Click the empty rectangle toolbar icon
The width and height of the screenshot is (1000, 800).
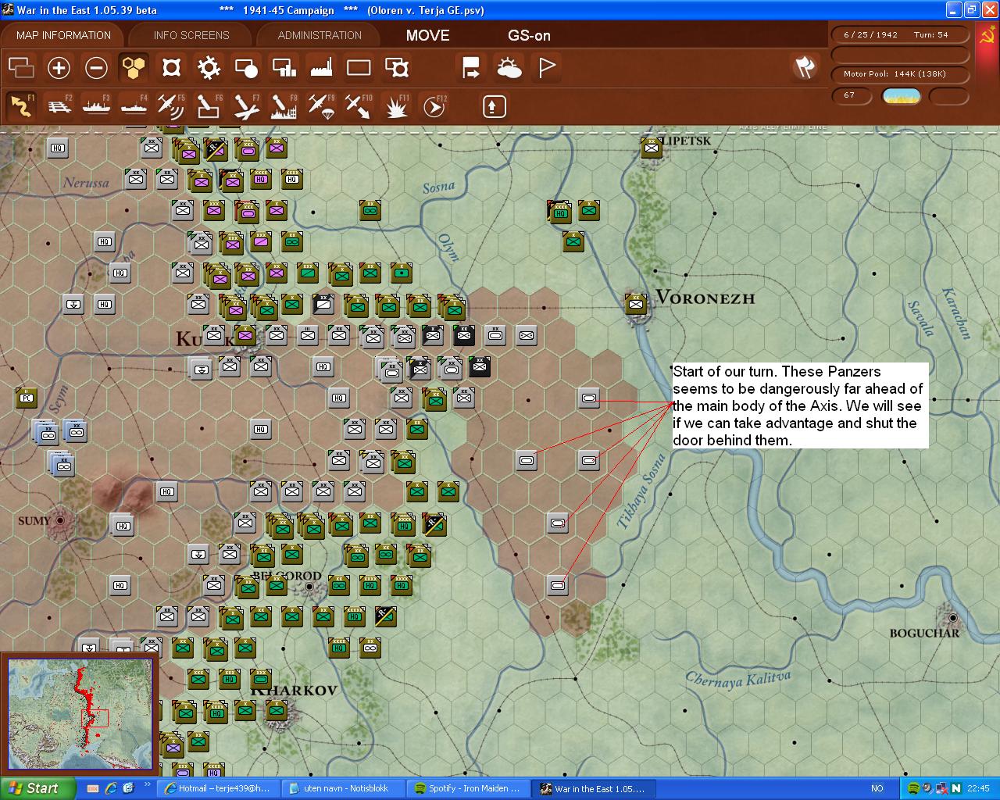click(359, 68)
